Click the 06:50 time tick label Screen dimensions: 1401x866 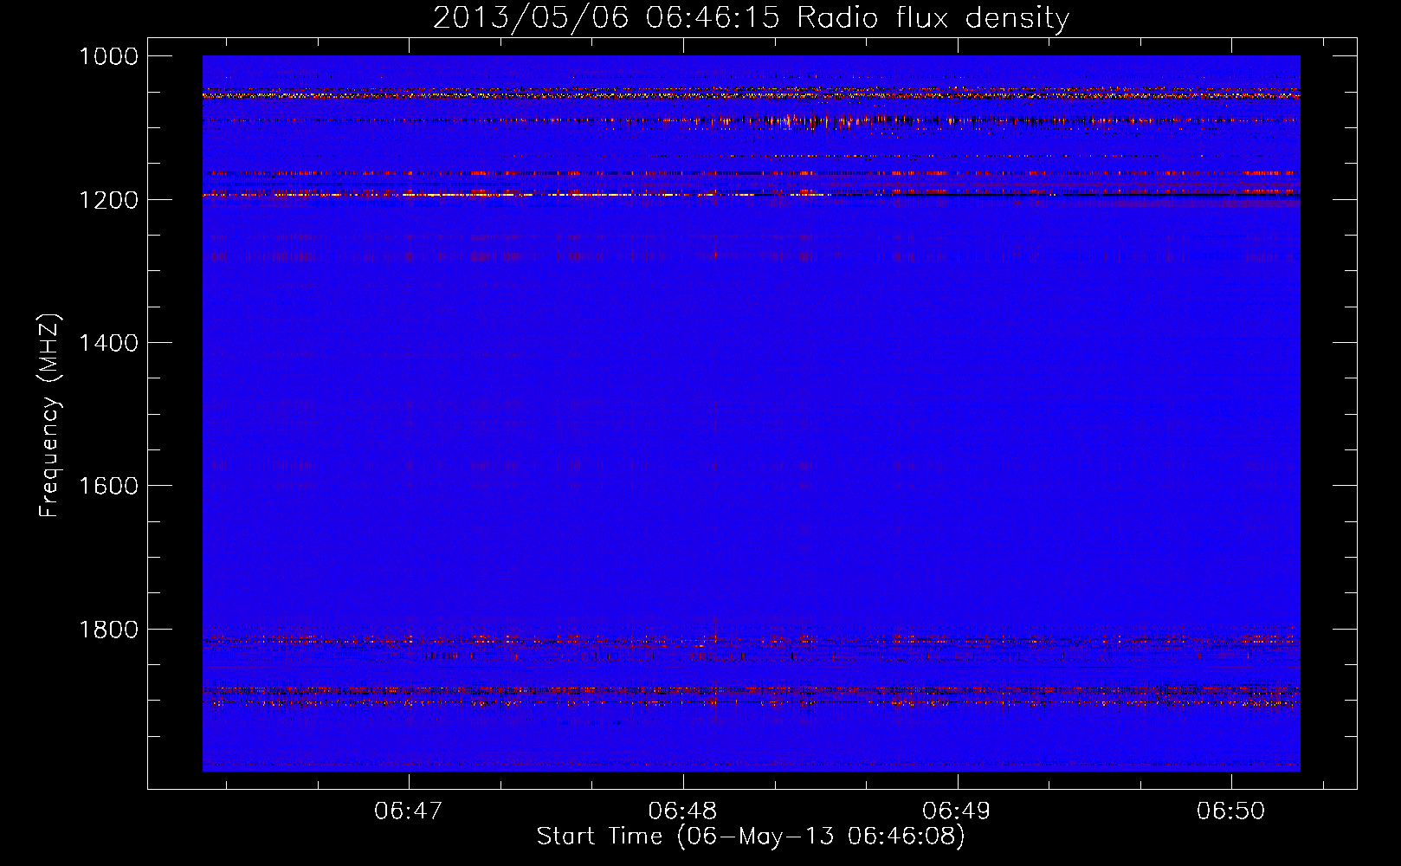(1230, 811)
